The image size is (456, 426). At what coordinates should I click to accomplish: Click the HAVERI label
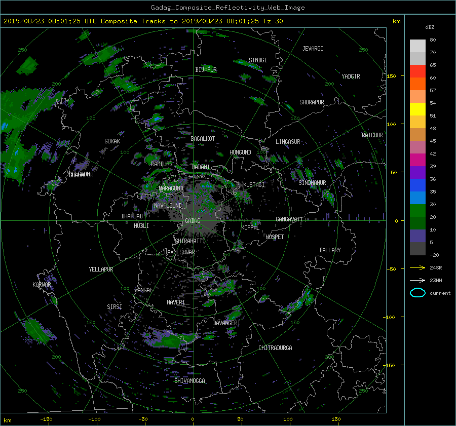point(176,302)
